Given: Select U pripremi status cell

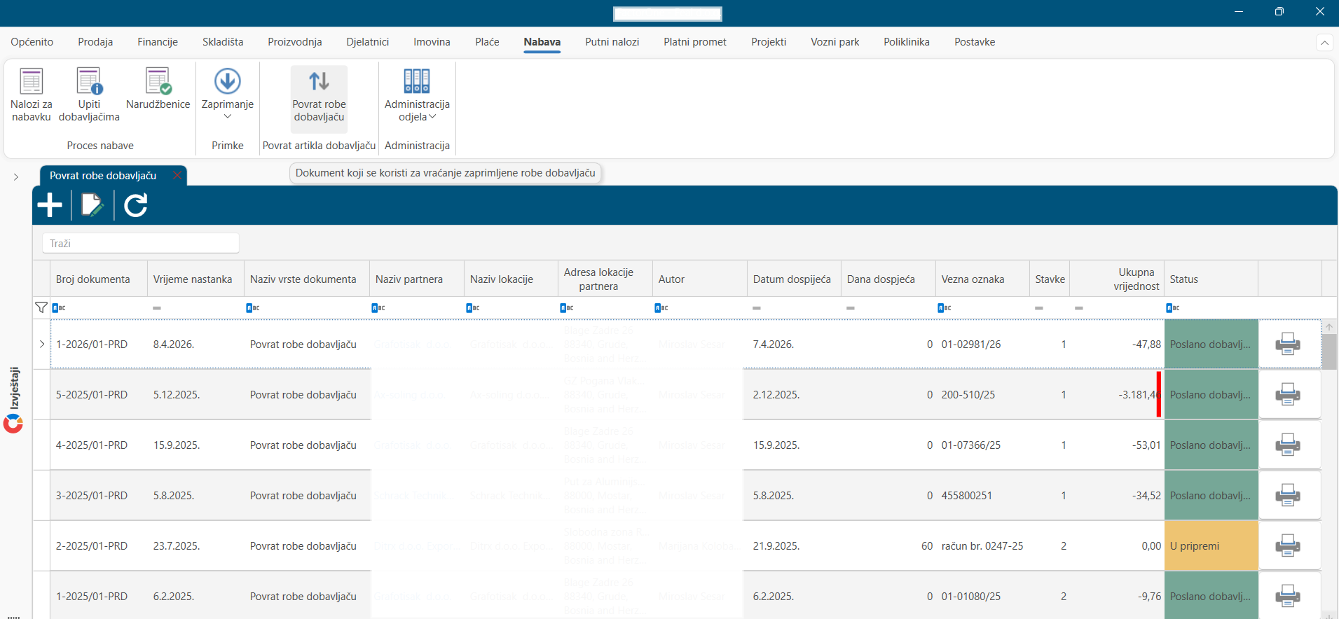Looking at the screenshot, I should [x=1211, y=545].
